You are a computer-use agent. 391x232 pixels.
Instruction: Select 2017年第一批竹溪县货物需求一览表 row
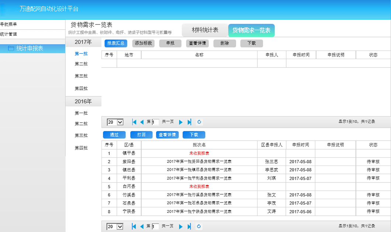pyautogui.click(x=246, y=195)
